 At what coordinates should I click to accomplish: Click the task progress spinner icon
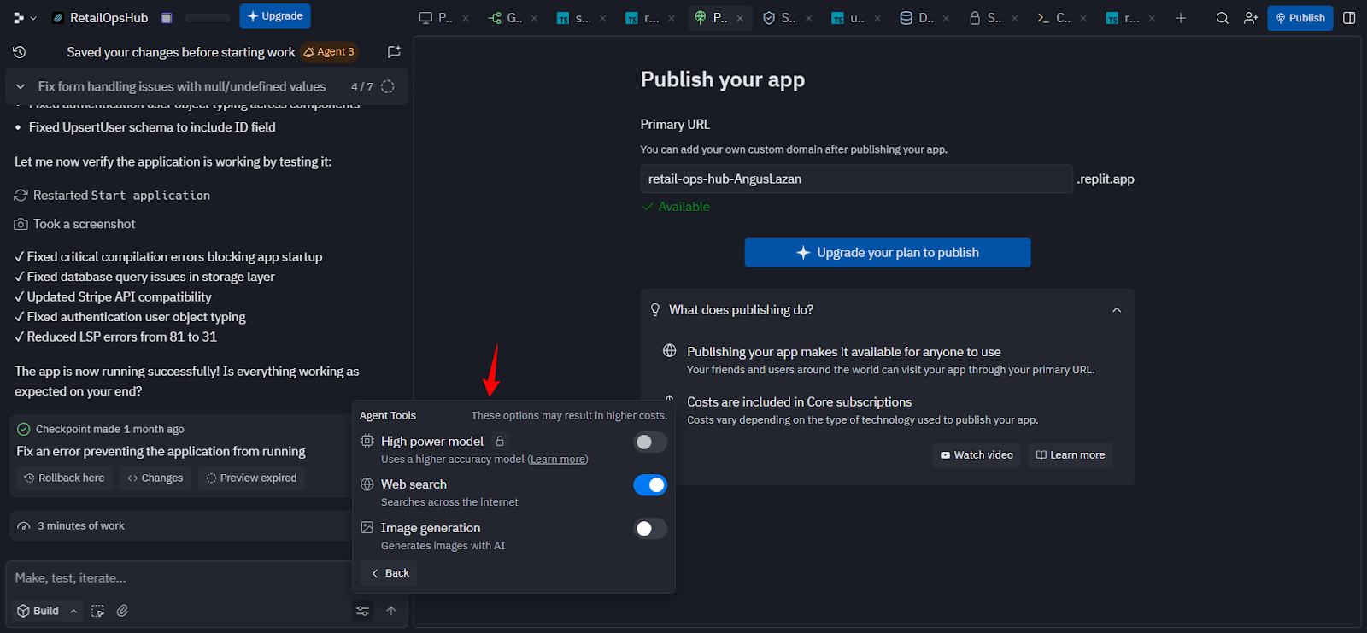pos(388,86)
